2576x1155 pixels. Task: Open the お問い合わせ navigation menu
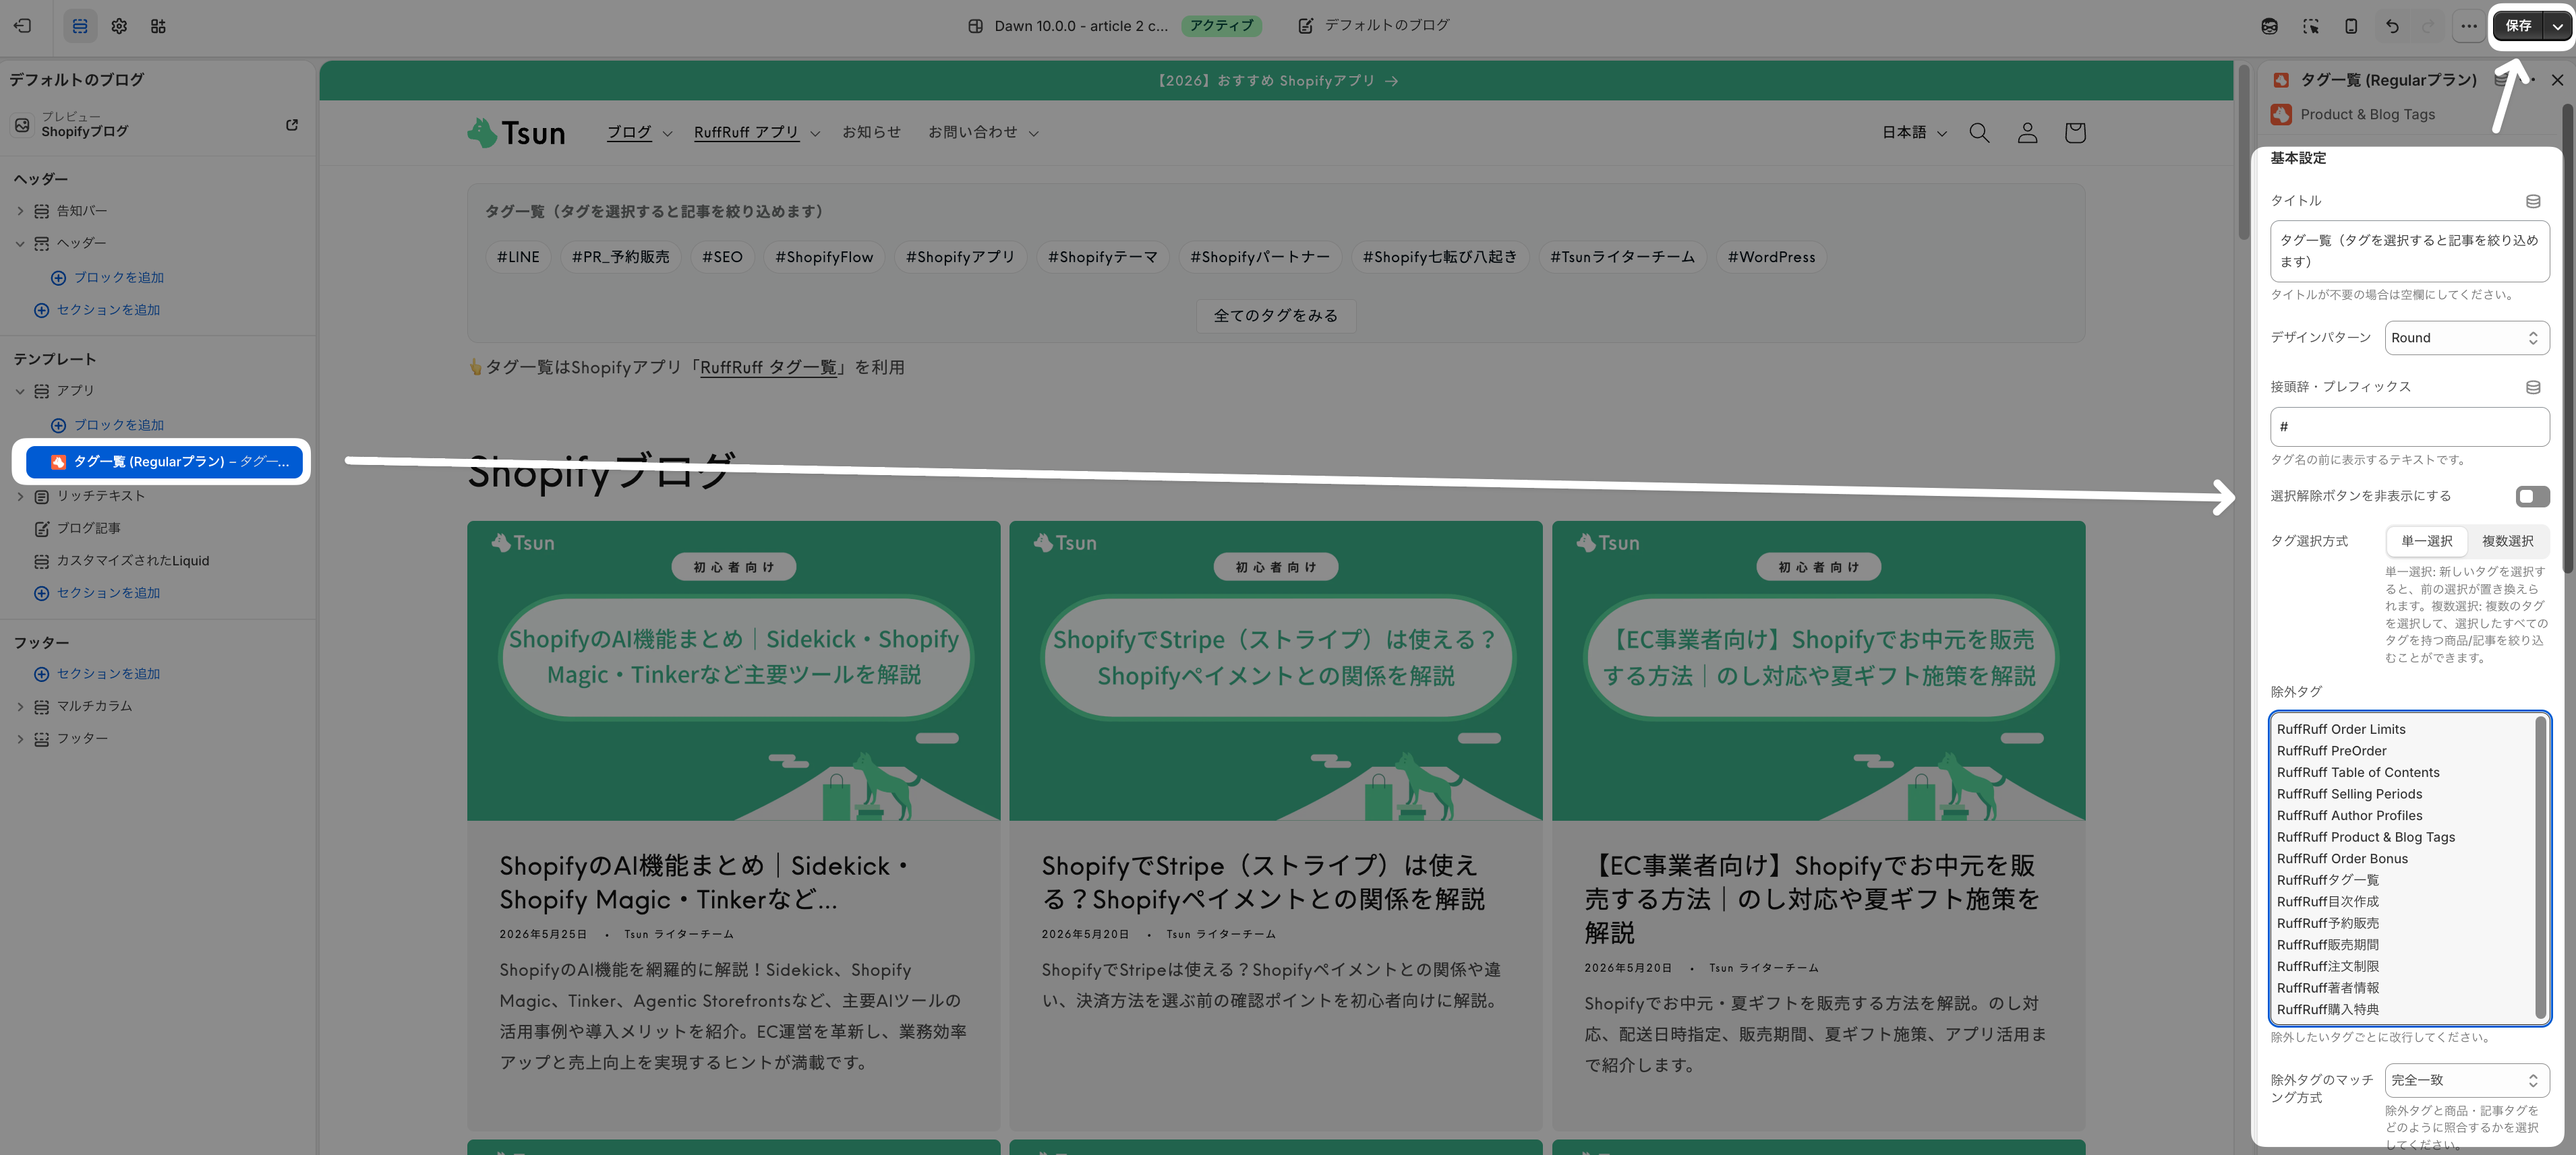pyautogui.click(x=983, y=132)
